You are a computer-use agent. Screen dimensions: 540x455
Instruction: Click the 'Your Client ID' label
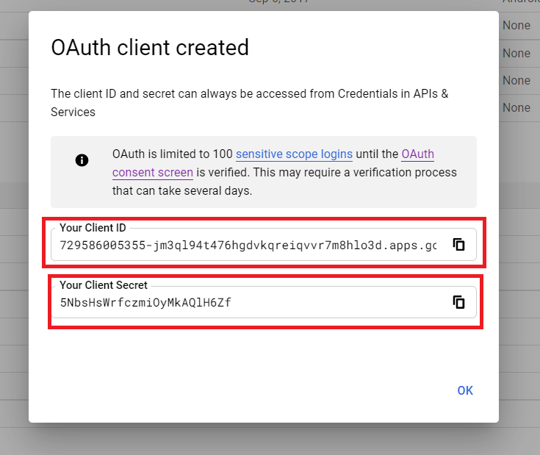[x=93, y=228]
